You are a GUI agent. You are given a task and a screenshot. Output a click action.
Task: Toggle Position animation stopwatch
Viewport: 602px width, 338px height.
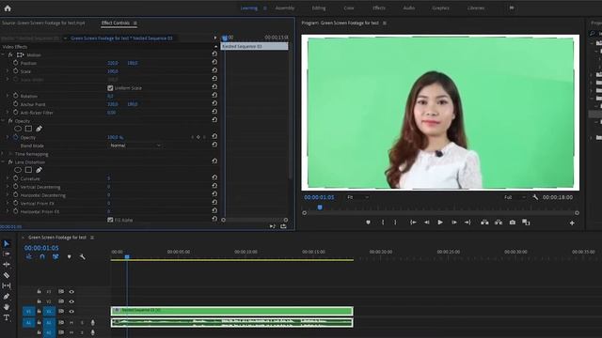[x=15, y=63]
